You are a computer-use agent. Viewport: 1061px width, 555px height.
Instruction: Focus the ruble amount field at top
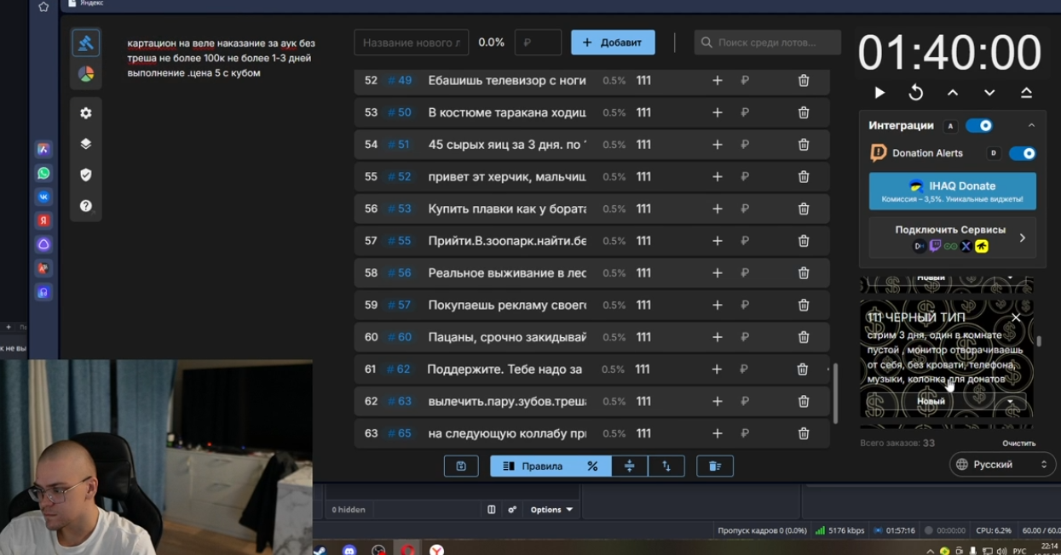538,43
